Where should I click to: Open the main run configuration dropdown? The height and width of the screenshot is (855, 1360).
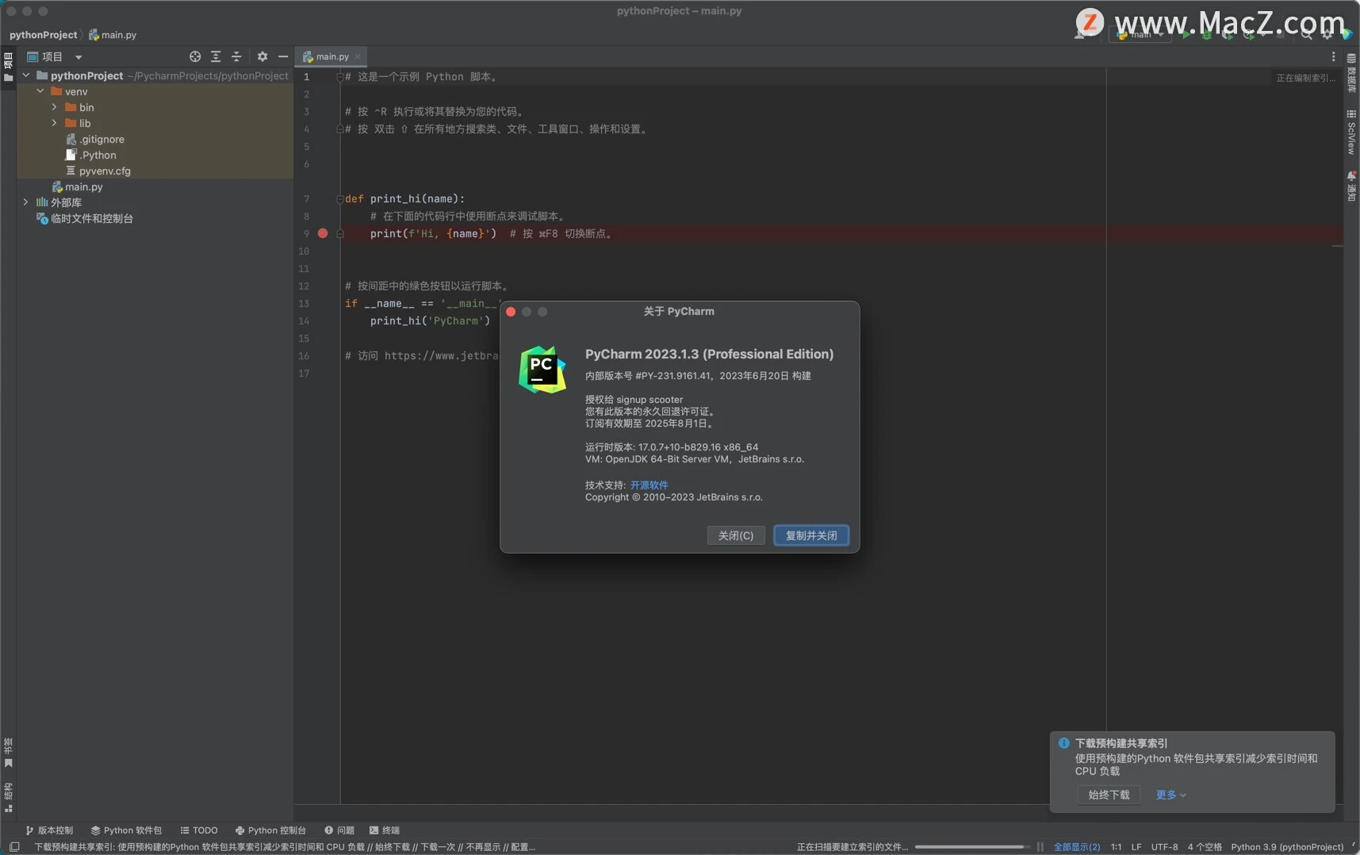1142,35
